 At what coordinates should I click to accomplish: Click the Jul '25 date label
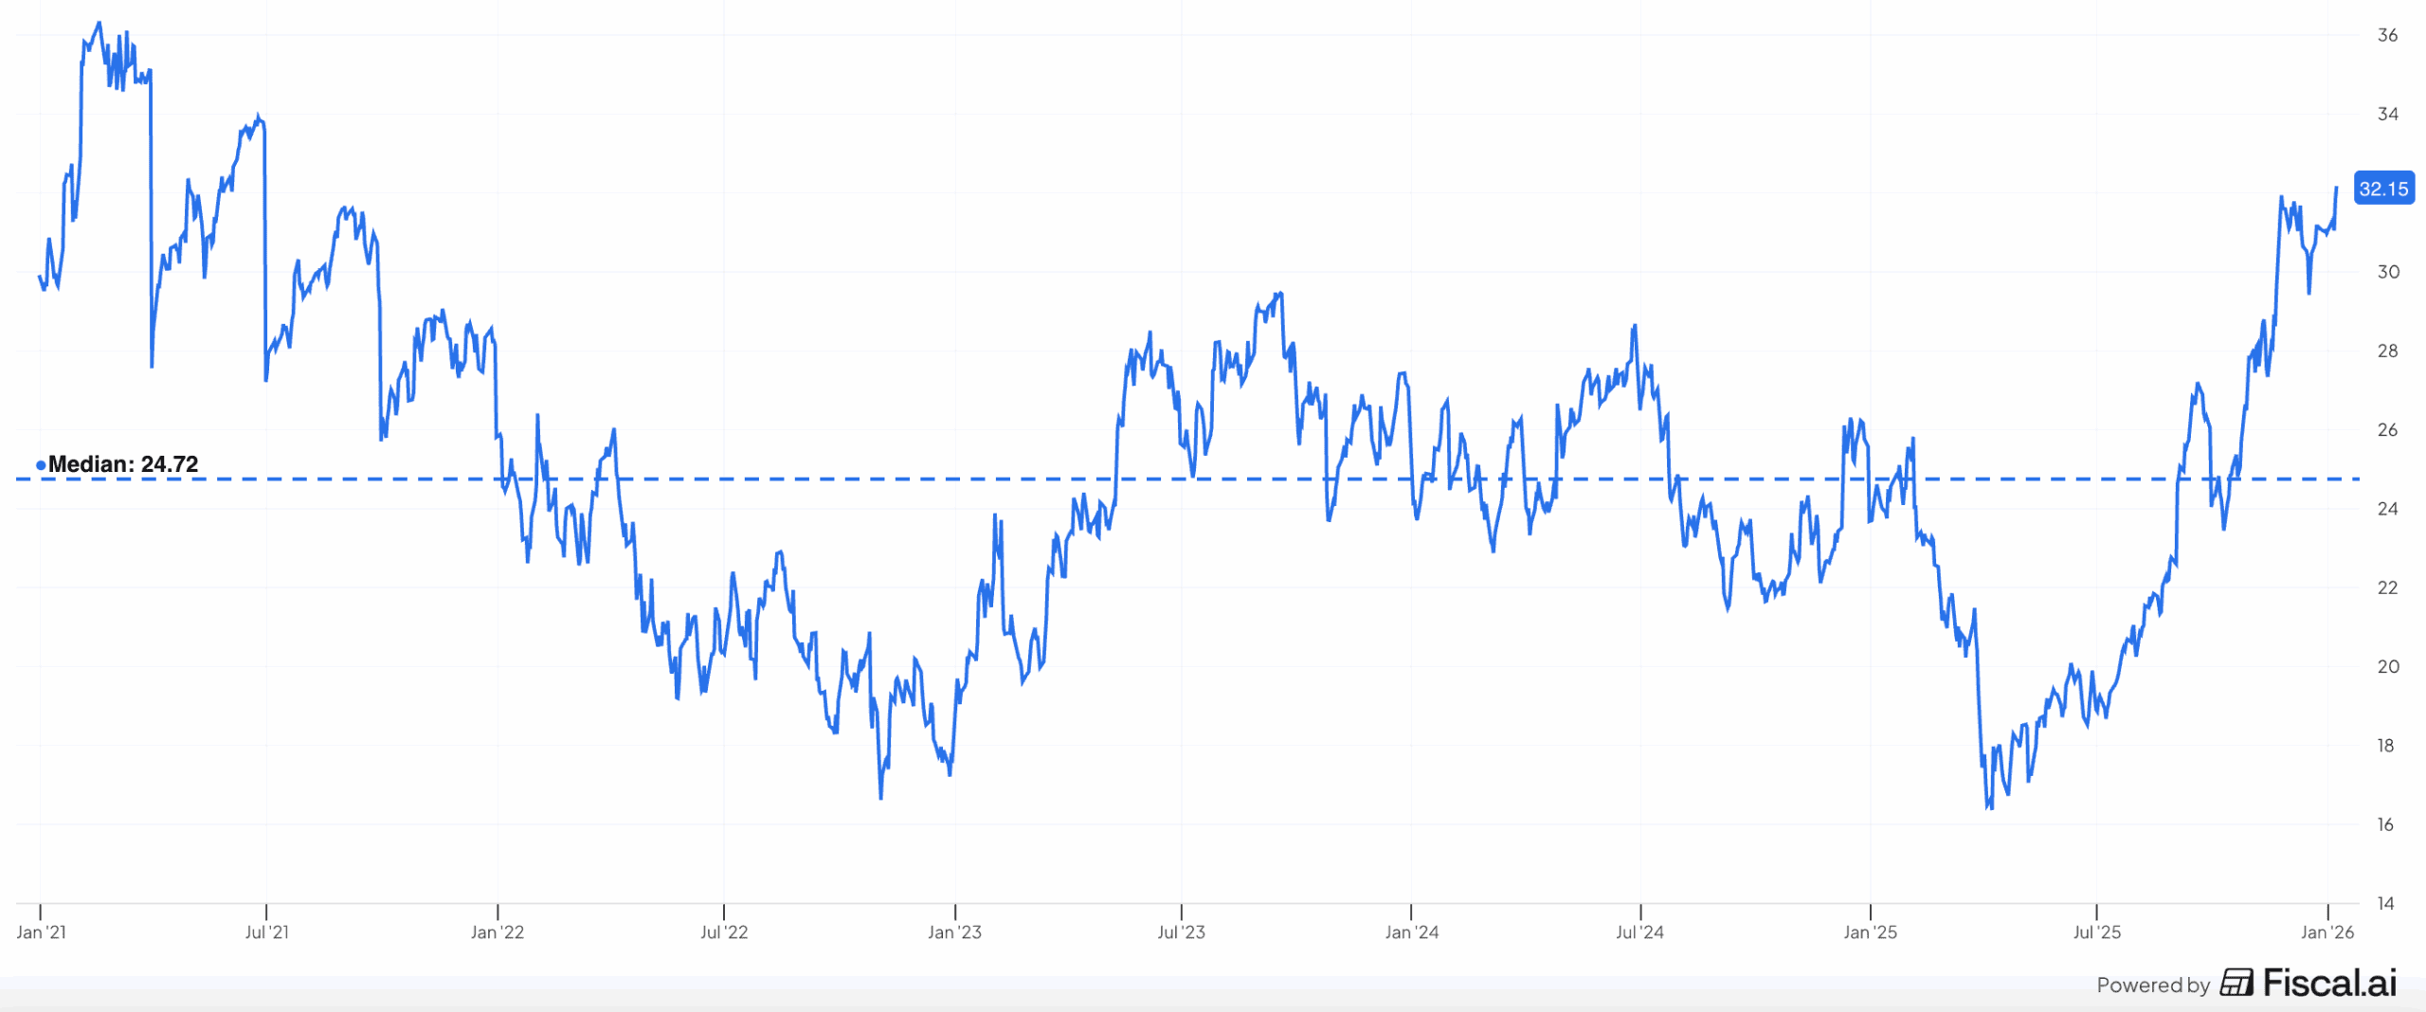(x=2096, y=932)
